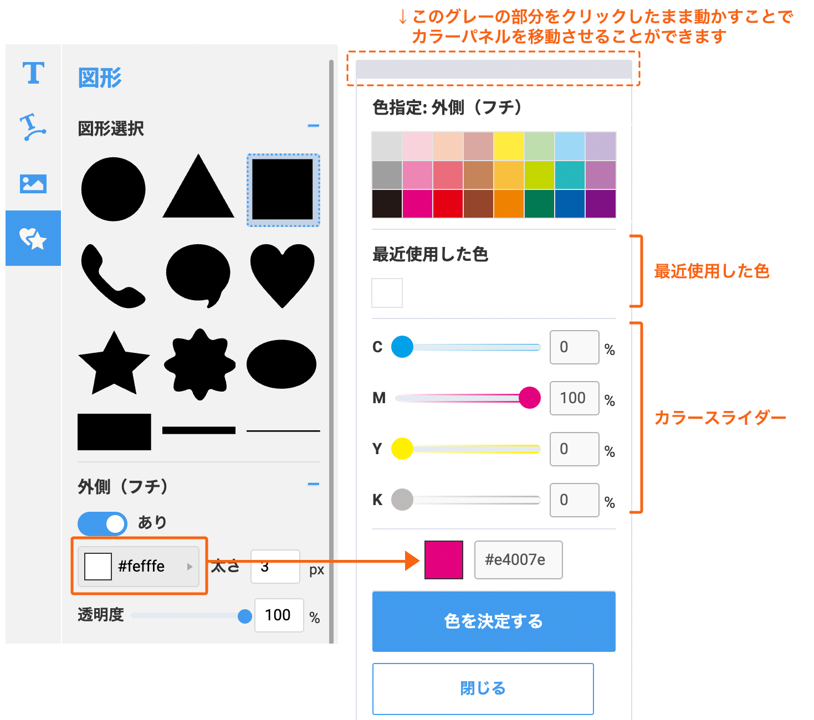Select the speech bubble shape
Viewport: 814px width, 720px height.
(198, 275)
